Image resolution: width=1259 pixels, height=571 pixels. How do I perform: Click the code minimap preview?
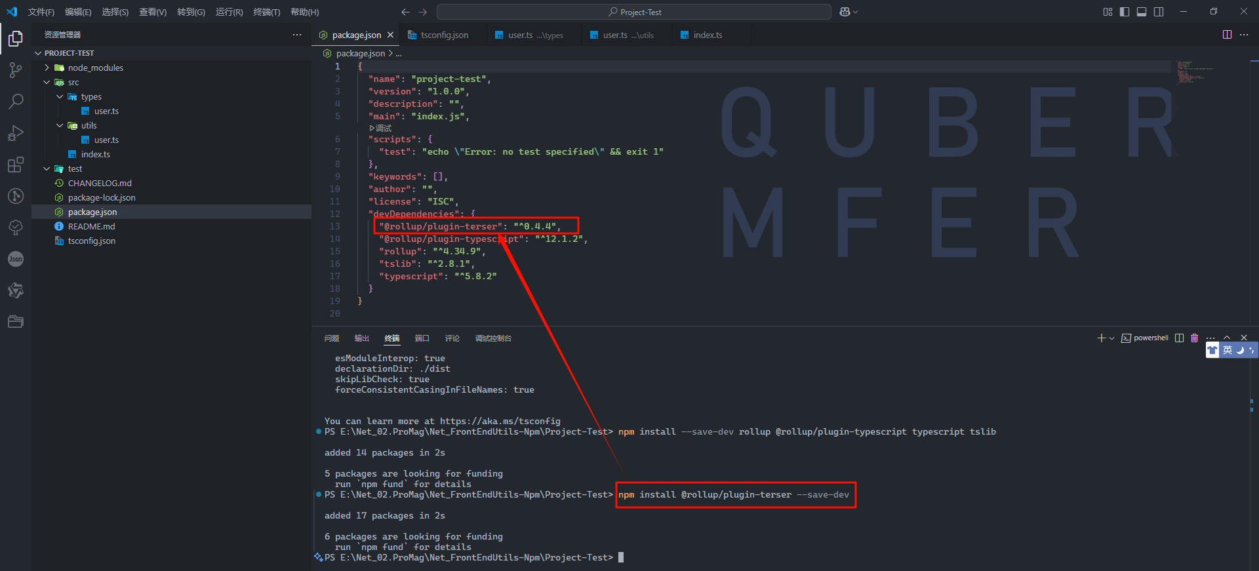point(1193,72)
